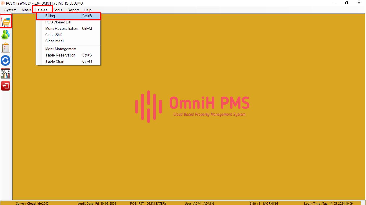
Task: Collapse the open Sales menu
Action: pyautogui.click(x=43, y=10)
